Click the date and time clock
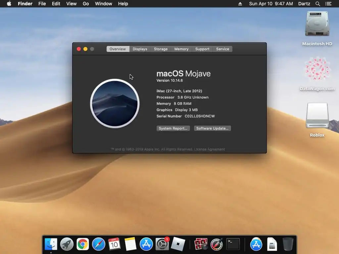 (271, 4)
